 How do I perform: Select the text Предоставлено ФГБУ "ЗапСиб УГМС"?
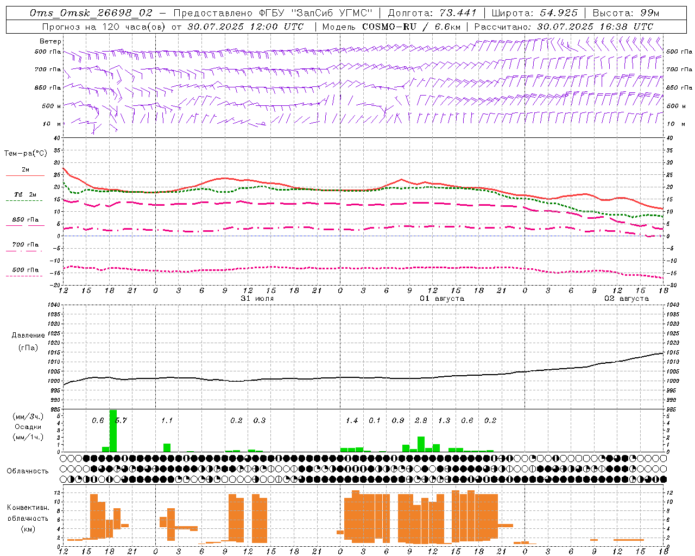point(273,13)
